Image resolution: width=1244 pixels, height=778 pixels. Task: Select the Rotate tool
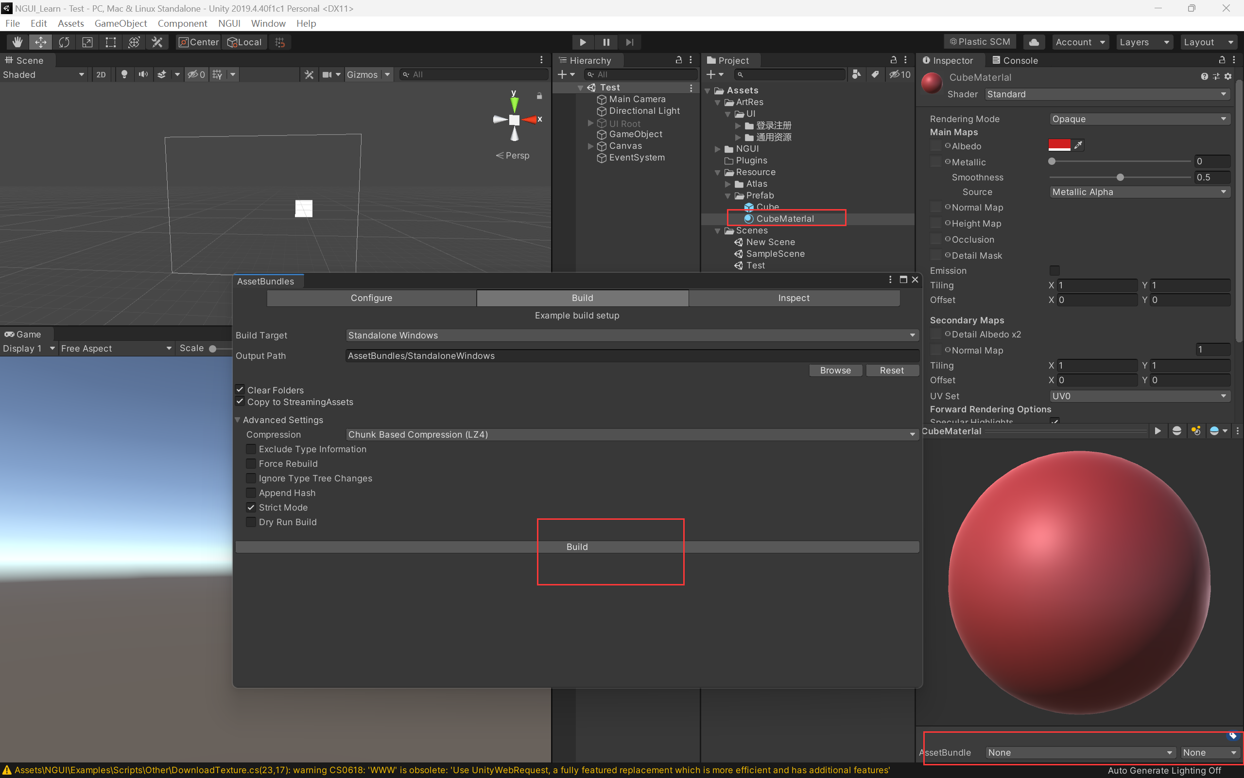[x=64, y=42]
